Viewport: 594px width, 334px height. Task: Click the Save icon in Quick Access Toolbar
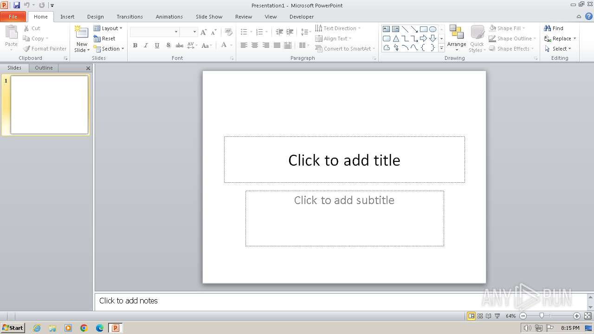[x=17, y=5]
